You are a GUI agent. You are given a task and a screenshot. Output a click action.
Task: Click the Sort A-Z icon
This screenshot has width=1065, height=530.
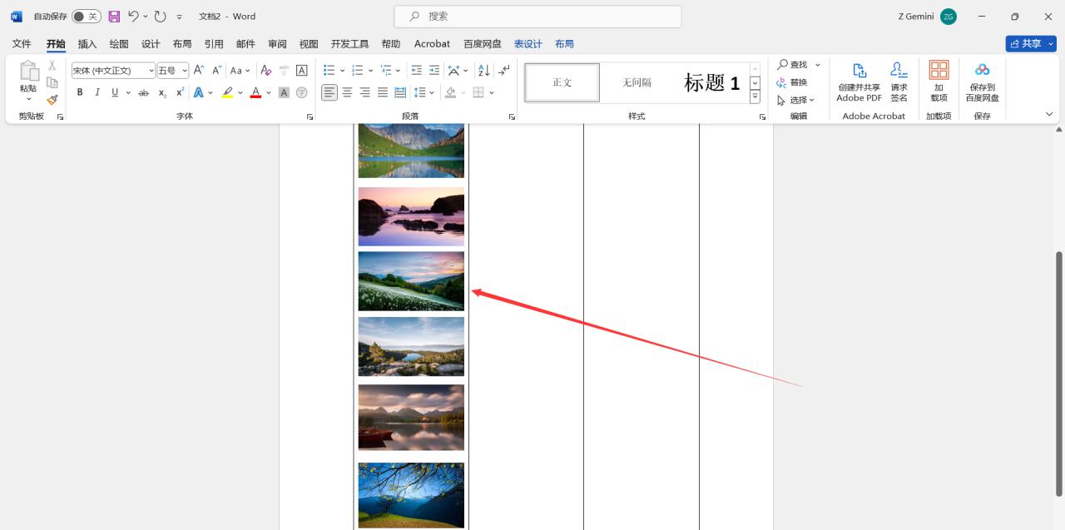click(x=483, y=70)
